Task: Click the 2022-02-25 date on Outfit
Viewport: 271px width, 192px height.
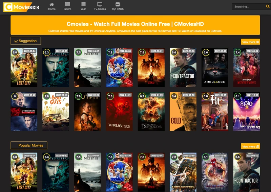Action: [93, 95]
